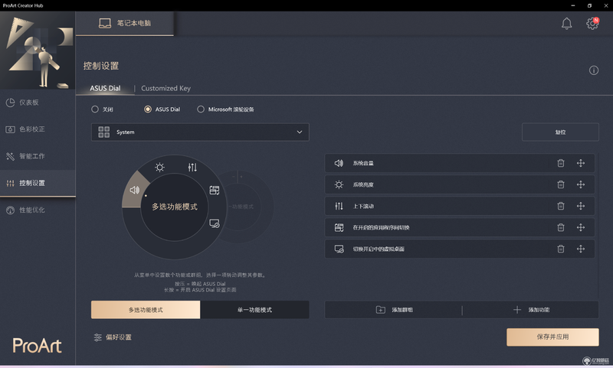
Task: Open settings gear with notification badge
Action: [592, 24]
